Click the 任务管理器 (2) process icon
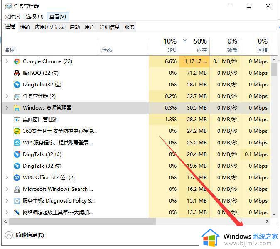 coord(17,96)
